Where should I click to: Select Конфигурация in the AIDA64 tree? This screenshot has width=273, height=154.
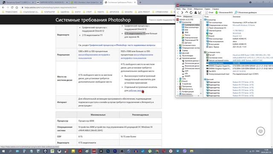coord(186,92)
